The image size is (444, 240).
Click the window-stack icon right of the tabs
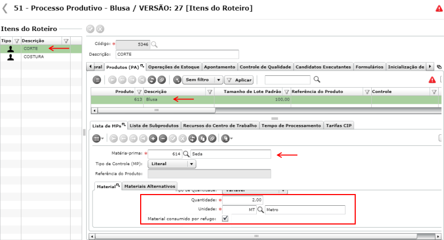click(x=439, y=67)
